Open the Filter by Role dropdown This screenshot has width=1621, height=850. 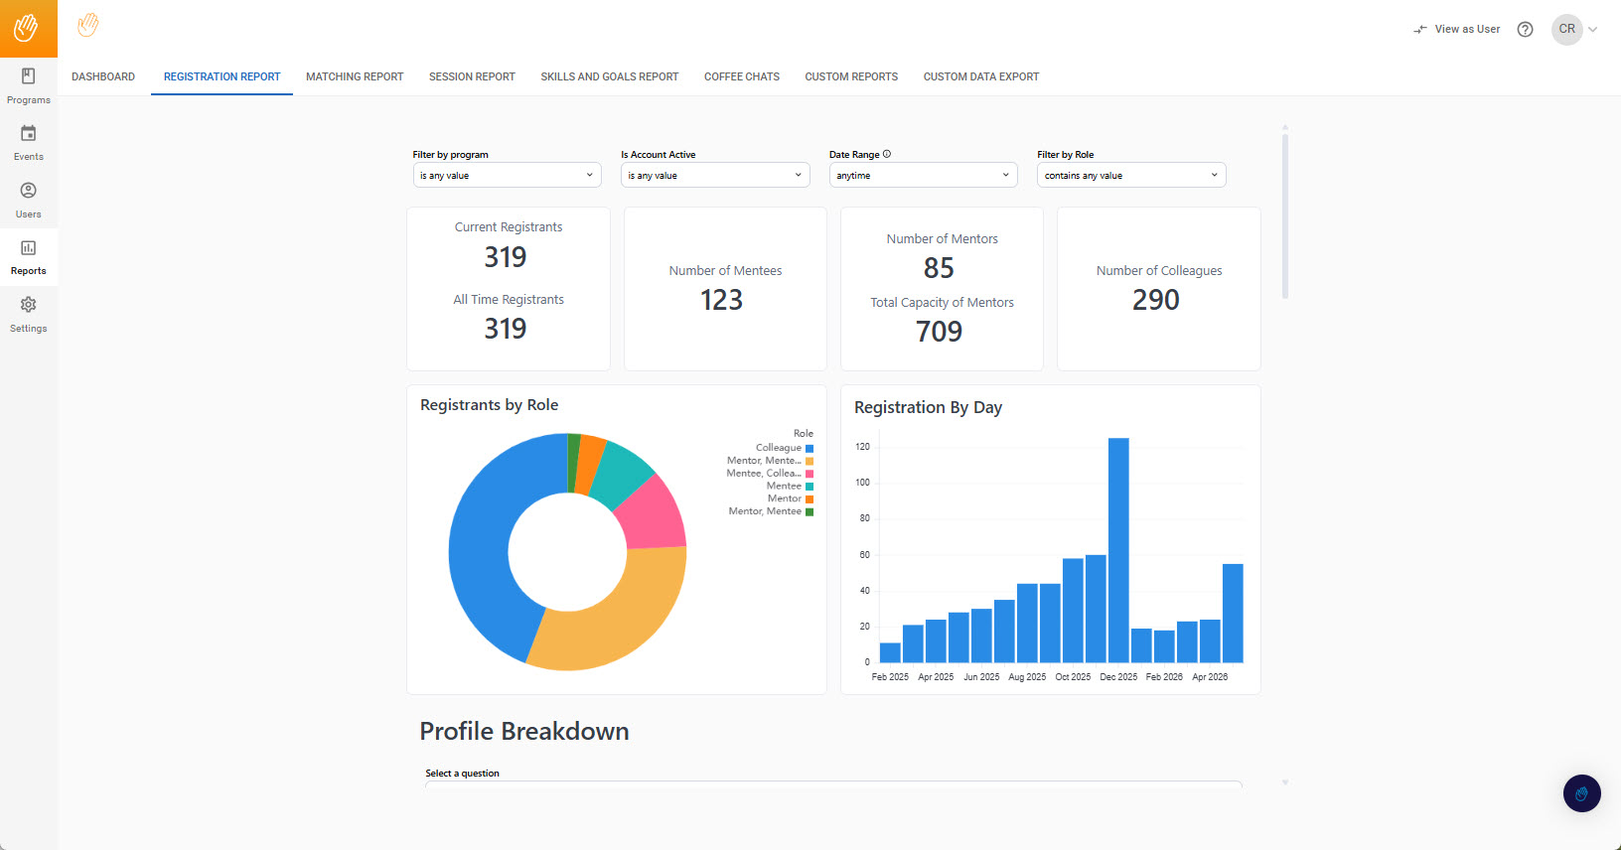1131,175
